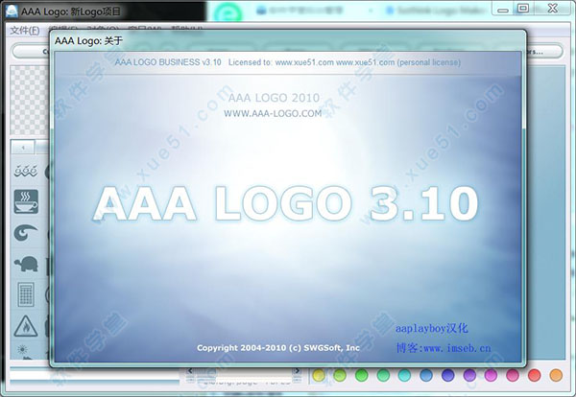Pick the mint green color swatch

coord(383,375)
